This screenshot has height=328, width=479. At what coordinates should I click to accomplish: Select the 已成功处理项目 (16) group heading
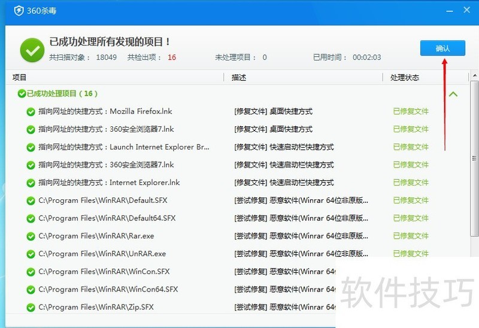(x=62, y=93)
